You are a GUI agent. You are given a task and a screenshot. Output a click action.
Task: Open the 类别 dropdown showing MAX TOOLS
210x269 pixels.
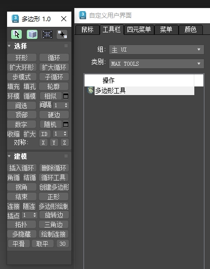coord(156,64)
